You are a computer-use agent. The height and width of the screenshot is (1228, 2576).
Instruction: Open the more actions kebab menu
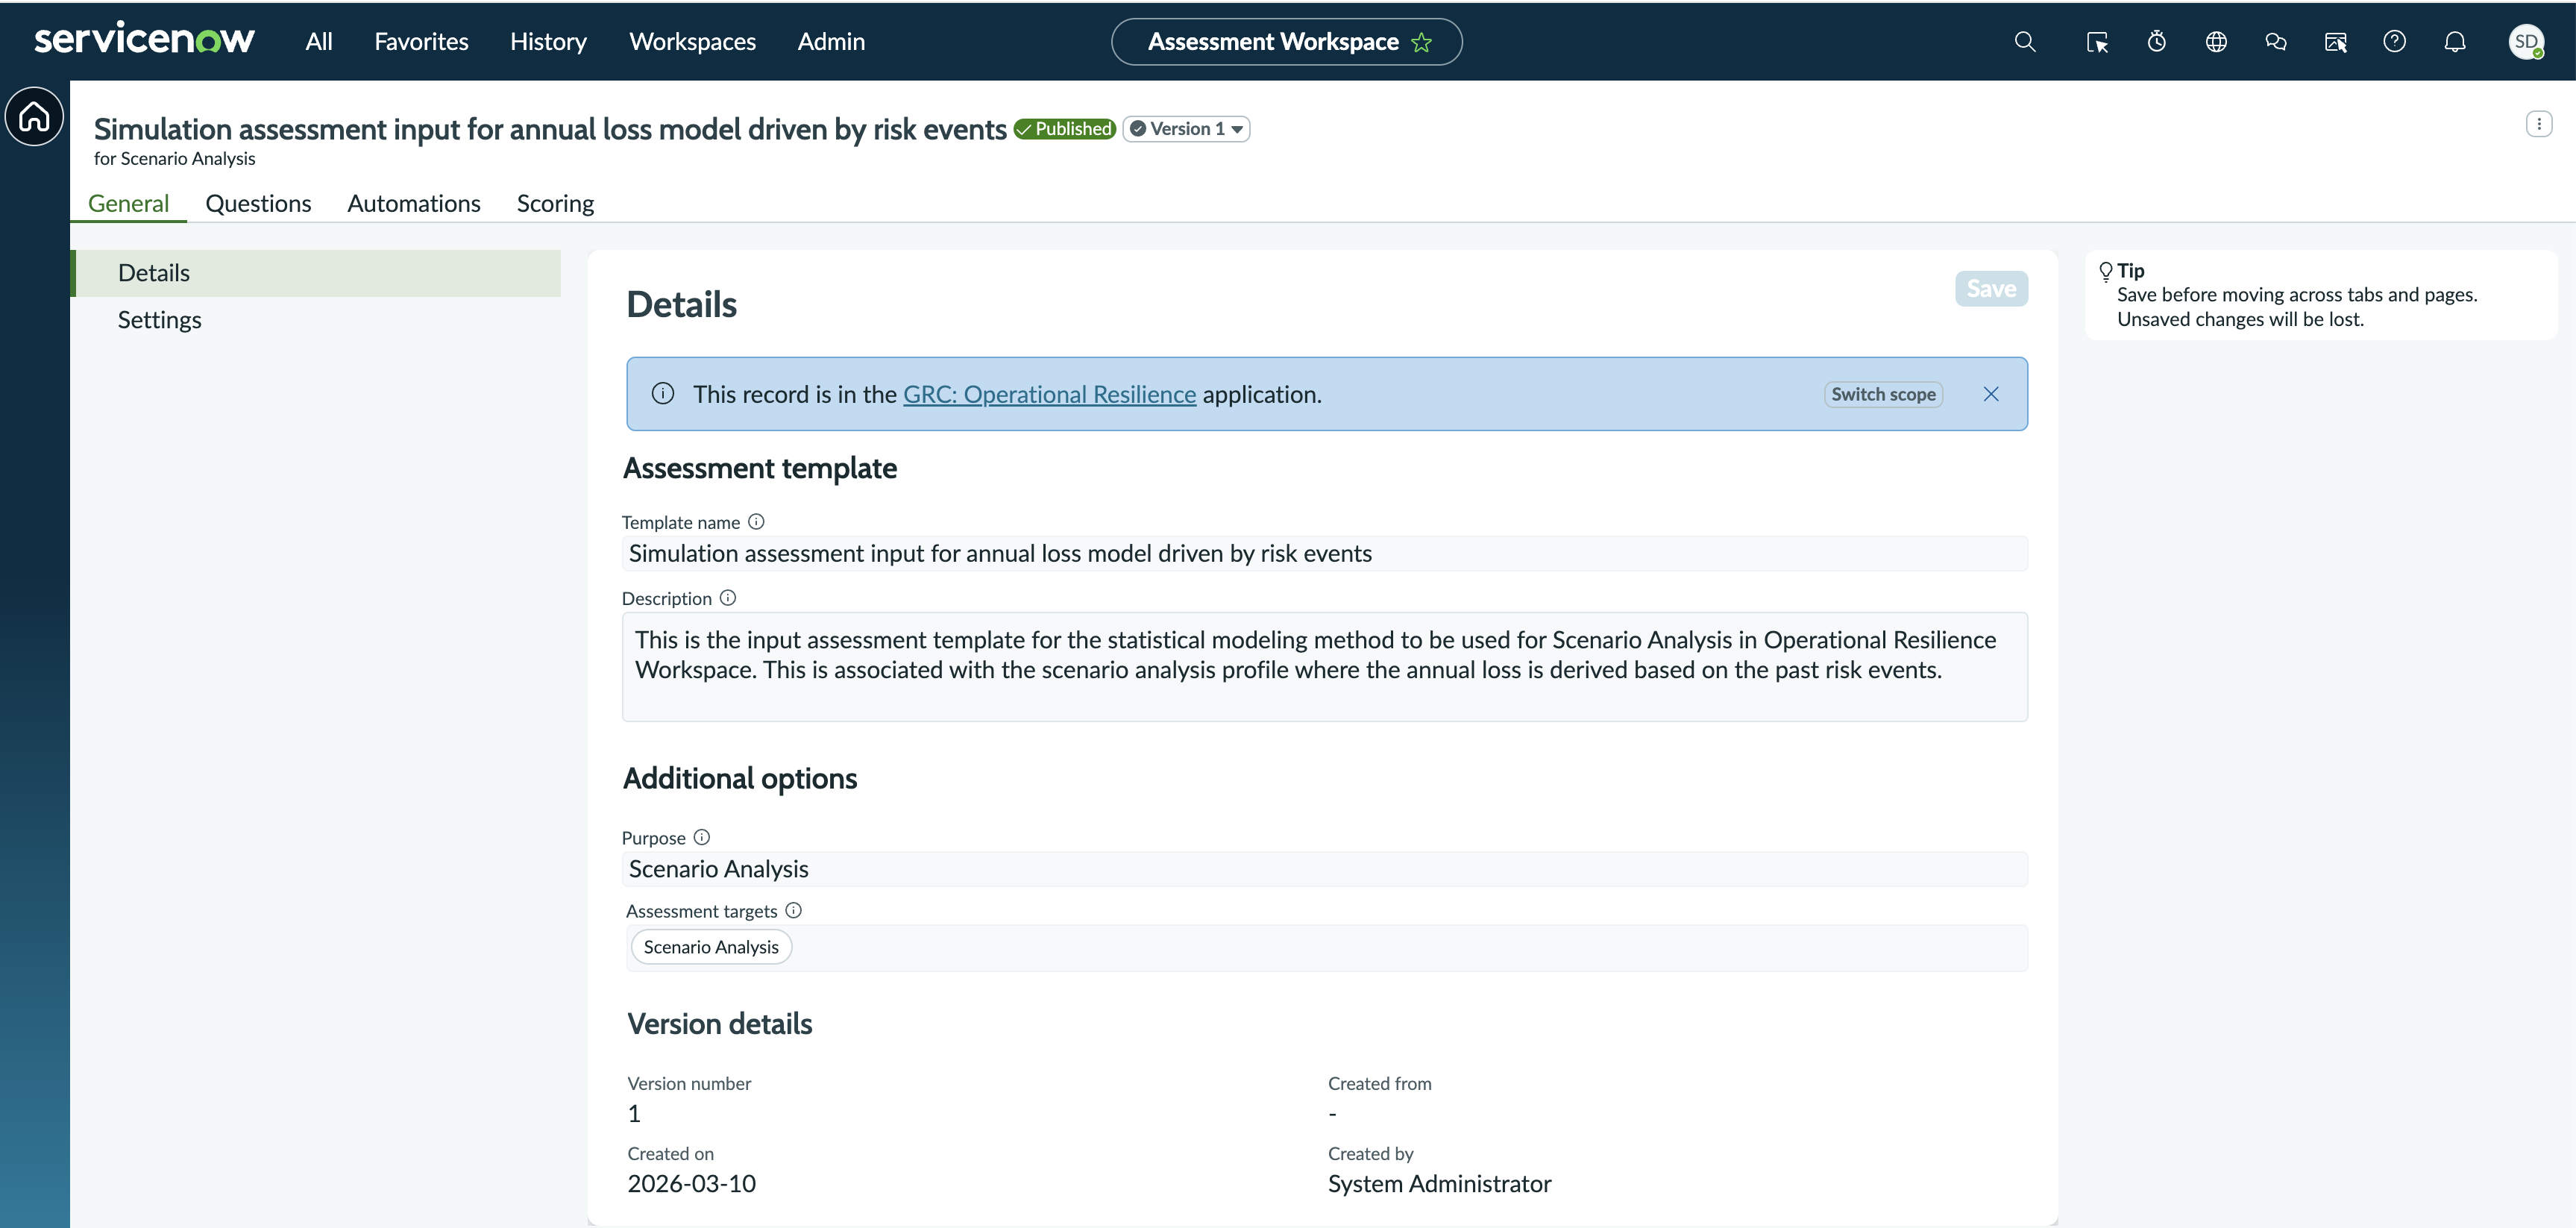pyautogui.click(x=2538, y=124)
